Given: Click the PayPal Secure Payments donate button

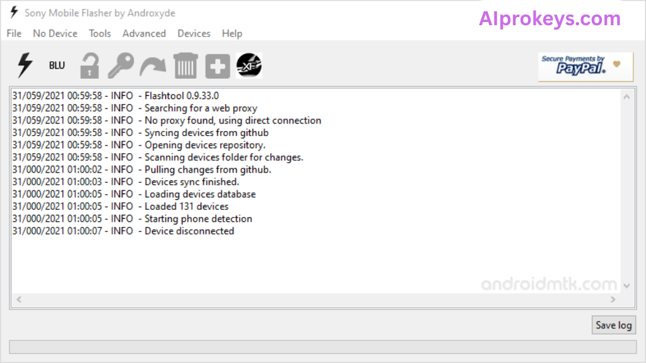Looking at the screenshot, I should 585,67.
